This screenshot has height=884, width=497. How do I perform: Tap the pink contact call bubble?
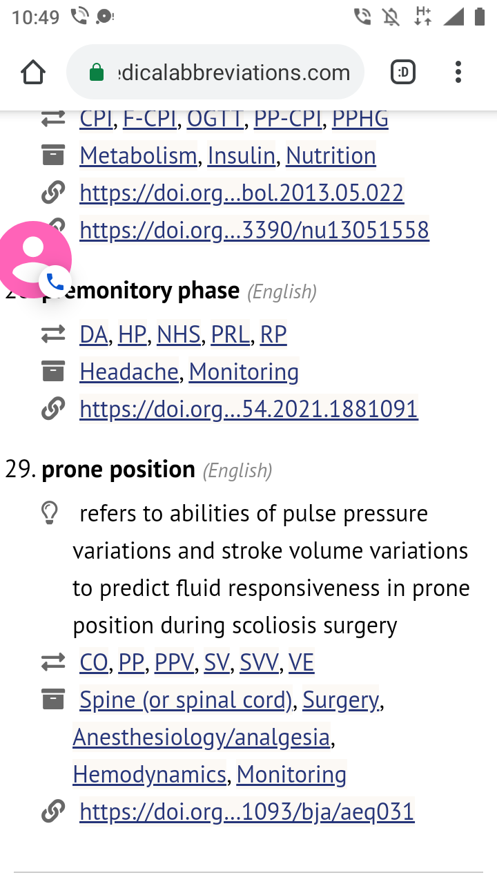tap(35, 258)
